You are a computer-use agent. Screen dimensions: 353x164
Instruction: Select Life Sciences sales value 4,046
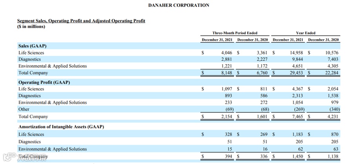(x=226, y=53)
